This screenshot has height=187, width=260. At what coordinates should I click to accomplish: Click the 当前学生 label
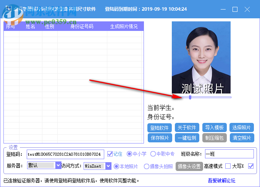[160, 108]
